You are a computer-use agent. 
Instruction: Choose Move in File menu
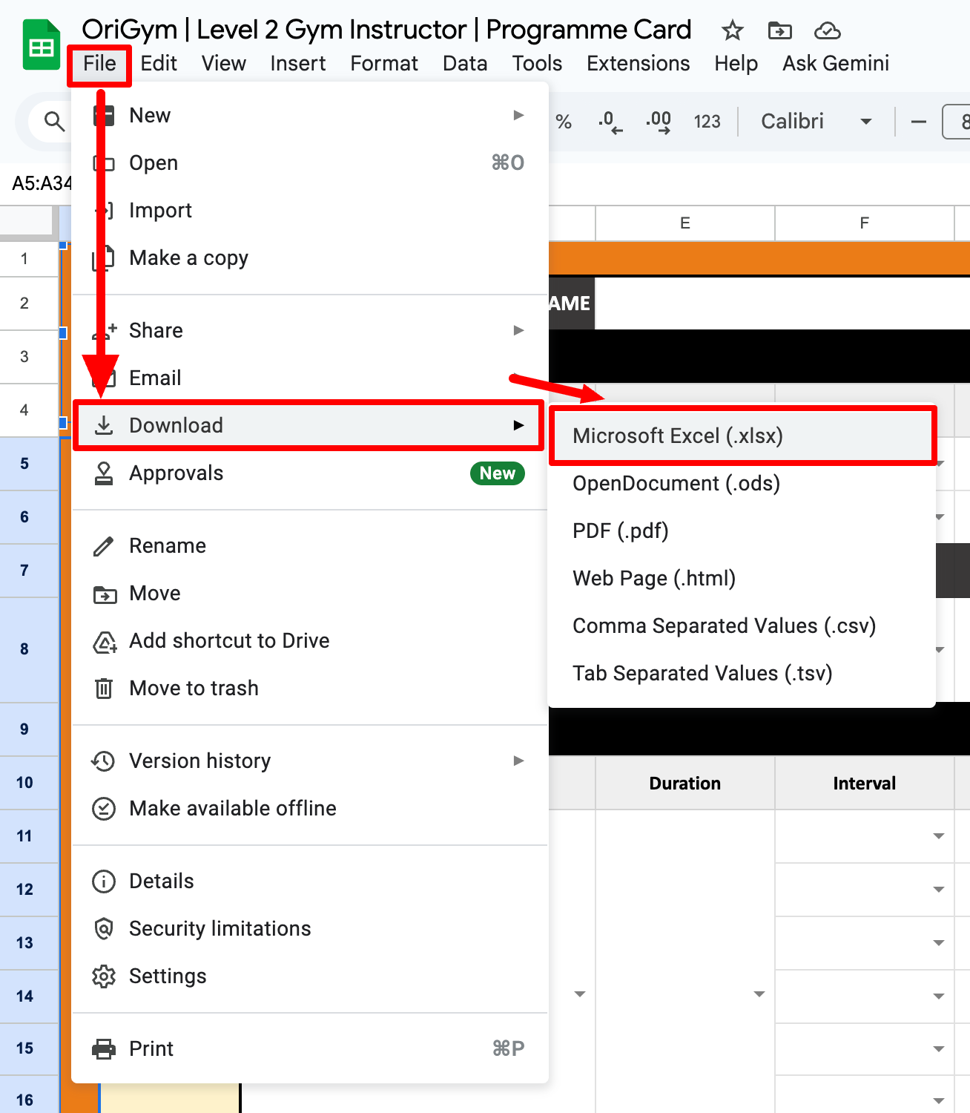pos(310,593)
